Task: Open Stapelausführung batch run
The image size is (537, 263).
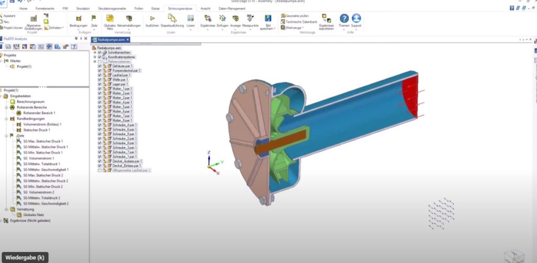Action: click(171, 19)
